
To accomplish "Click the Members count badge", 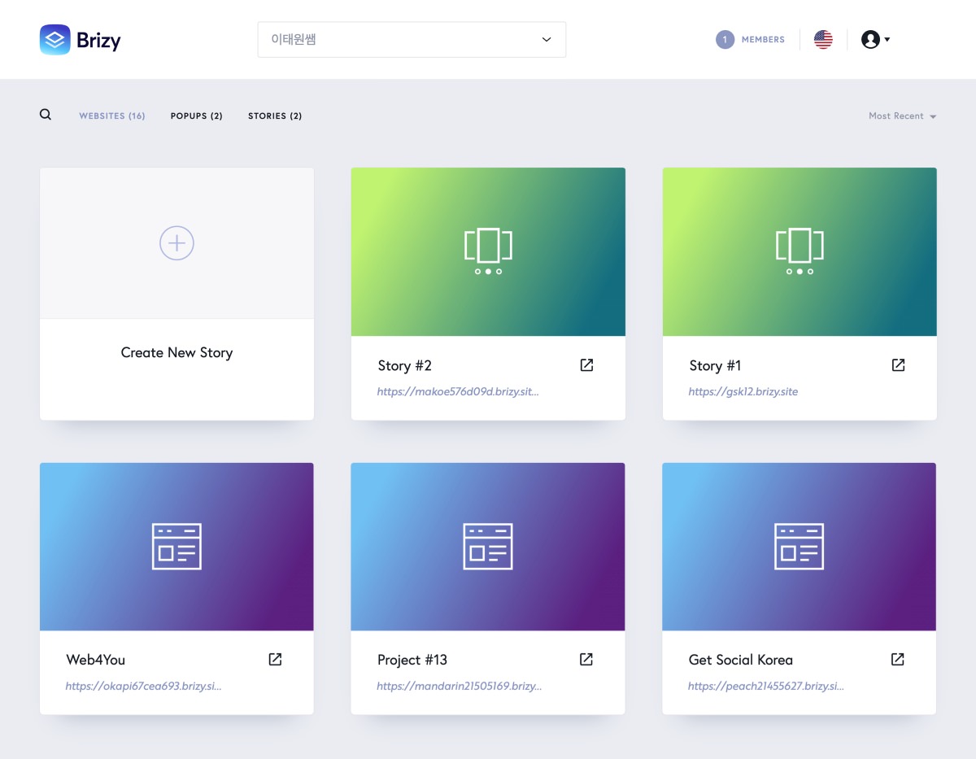I will coord(725,39).
